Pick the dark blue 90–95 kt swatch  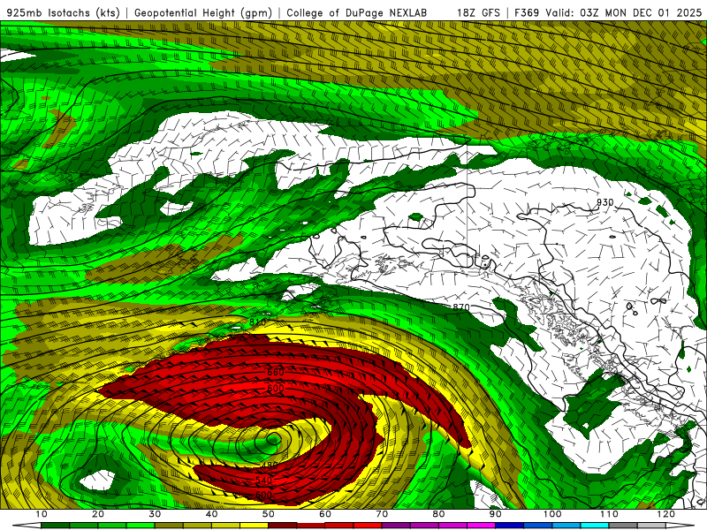510,526
